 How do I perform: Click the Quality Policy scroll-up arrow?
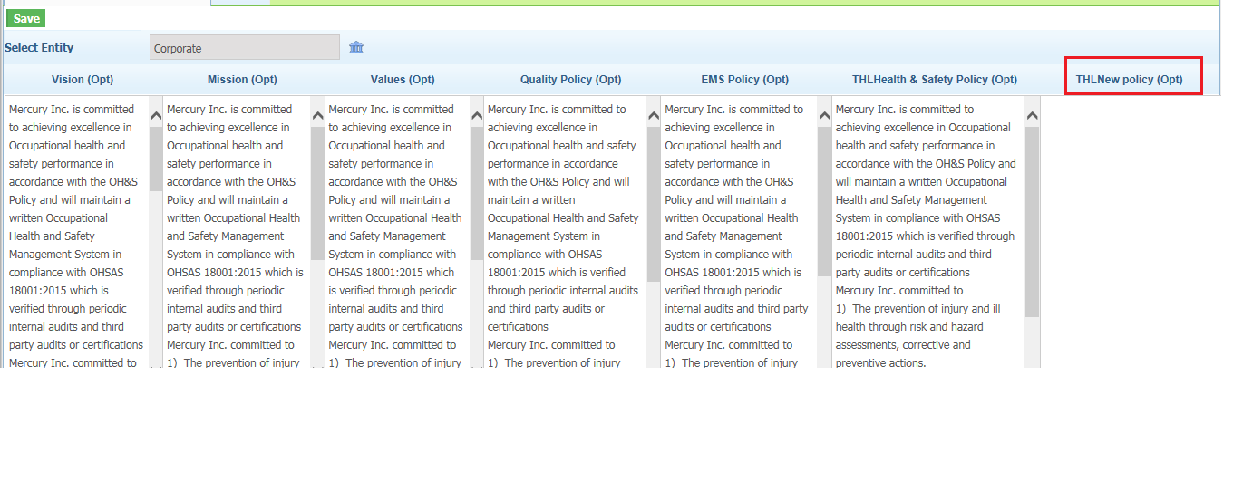[654, 115]
